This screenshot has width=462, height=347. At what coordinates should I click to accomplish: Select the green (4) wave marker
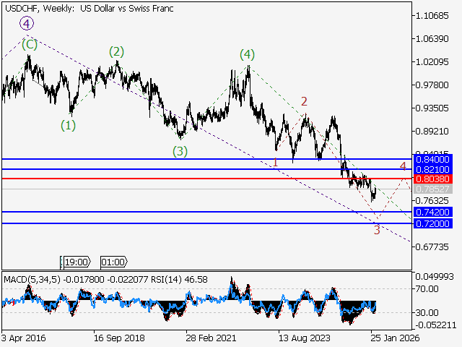248,54
